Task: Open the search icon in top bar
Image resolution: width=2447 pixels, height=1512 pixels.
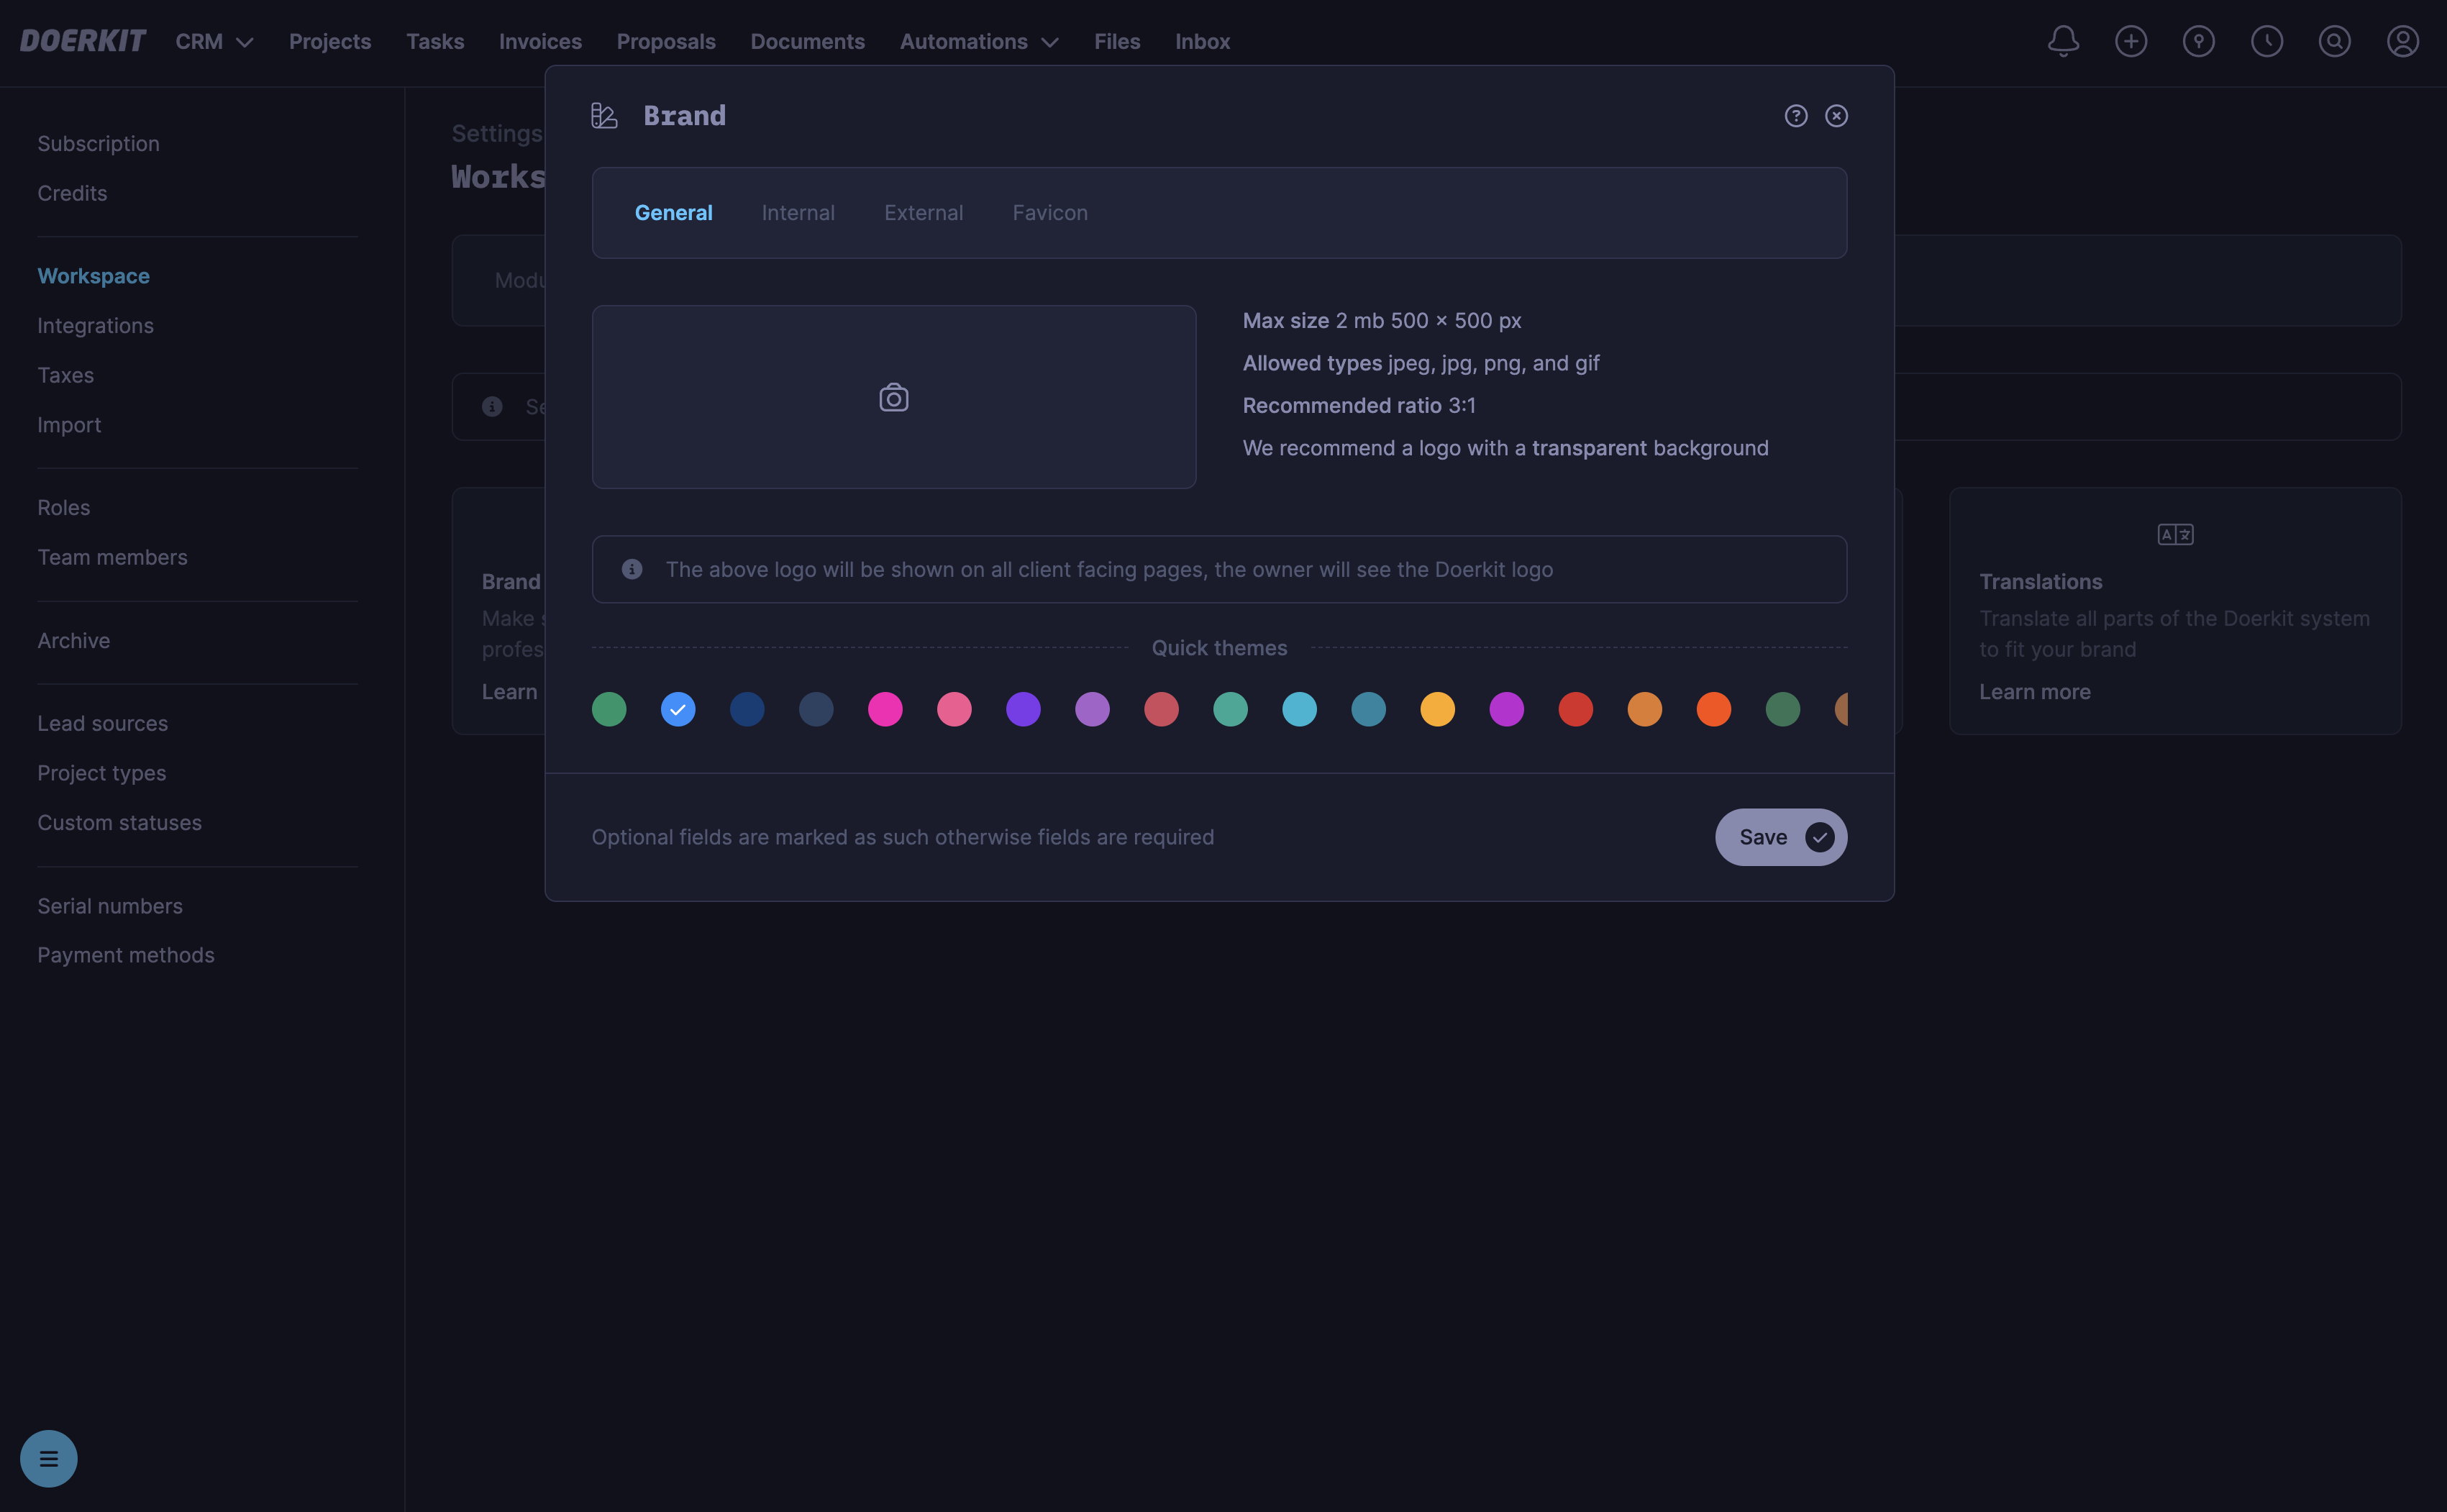Action: click(x=2334, y=41)
